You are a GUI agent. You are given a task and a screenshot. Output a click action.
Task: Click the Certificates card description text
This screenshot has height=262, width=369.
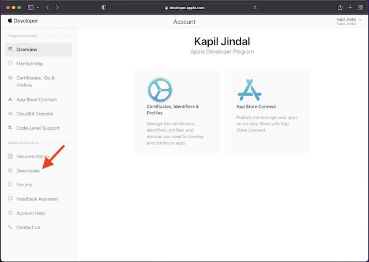point(175,133)
